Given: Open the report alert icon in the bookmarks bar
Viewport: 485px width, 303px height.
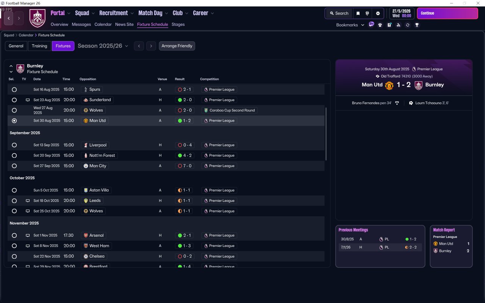Looking at the screenshot, I should (x=389, y=25).
